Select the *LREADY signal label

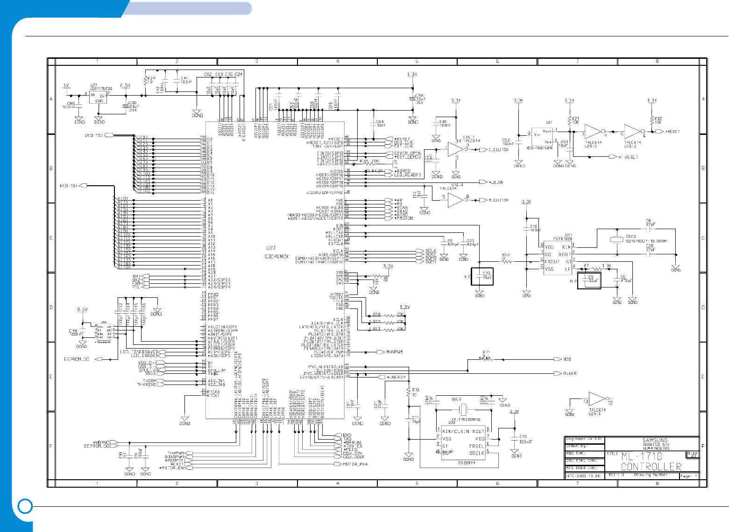coord(396,377)
